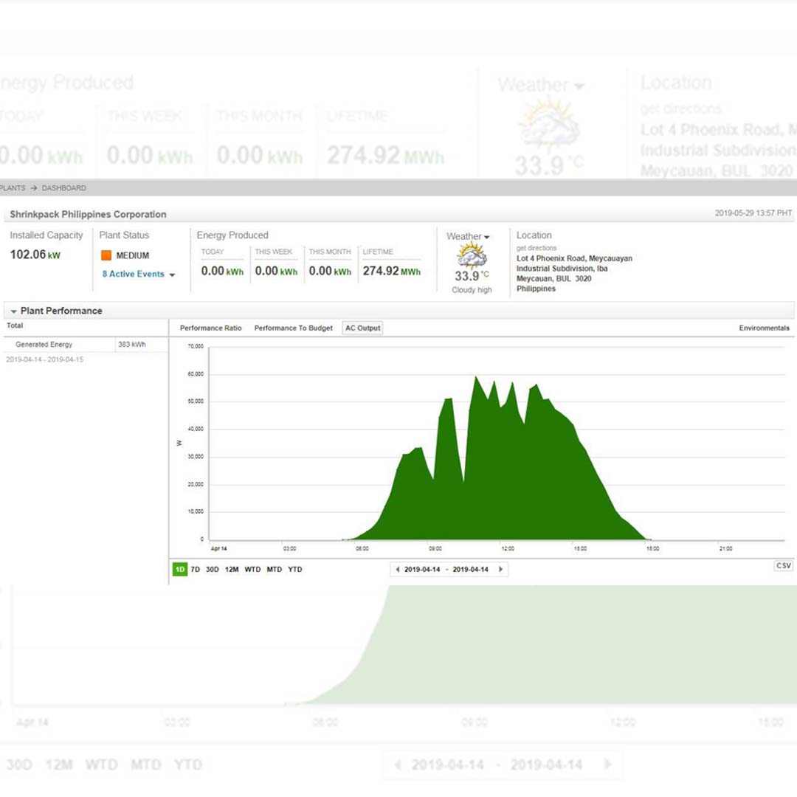Click the THIS WEEK 0.00 kWh value

click(x=276, y=271)
